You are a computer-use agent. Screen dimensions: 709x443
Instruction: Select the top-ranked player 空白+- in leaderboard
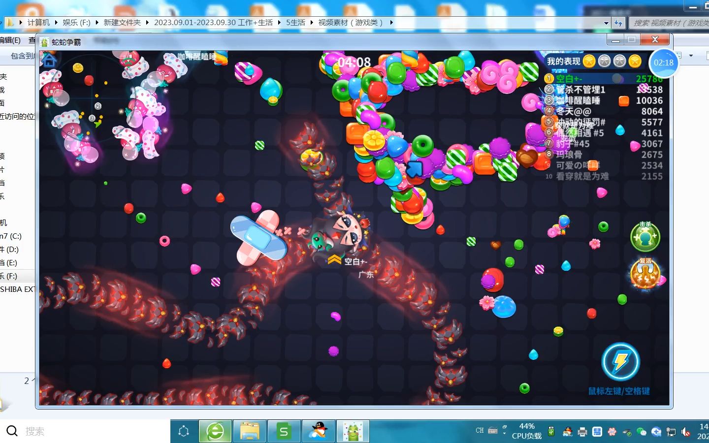(x=604, y=79)
